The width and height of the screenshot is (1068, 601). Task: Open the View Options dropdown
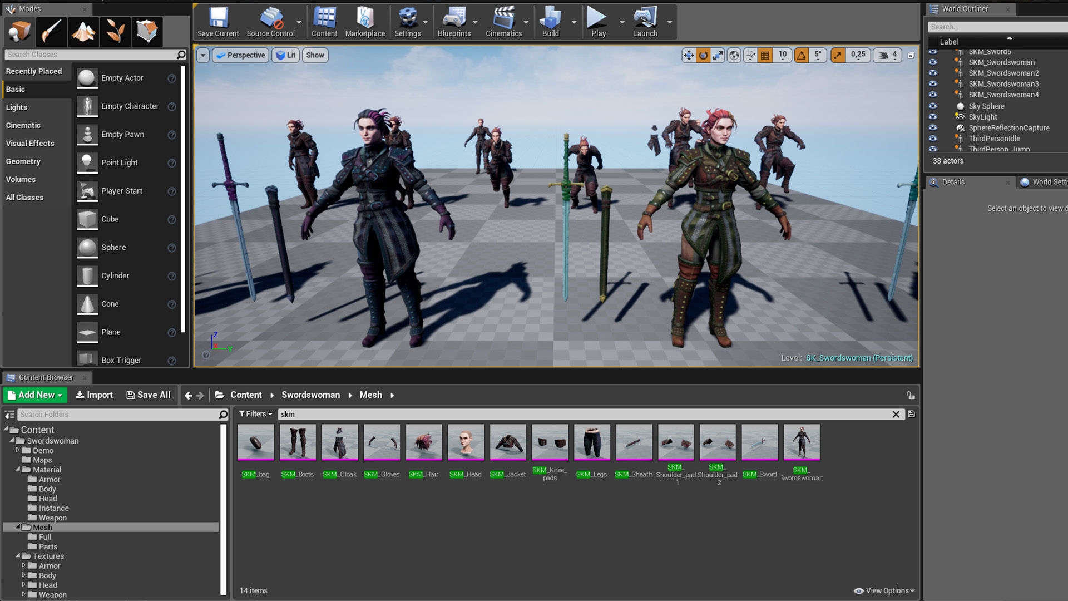(884, 590)
